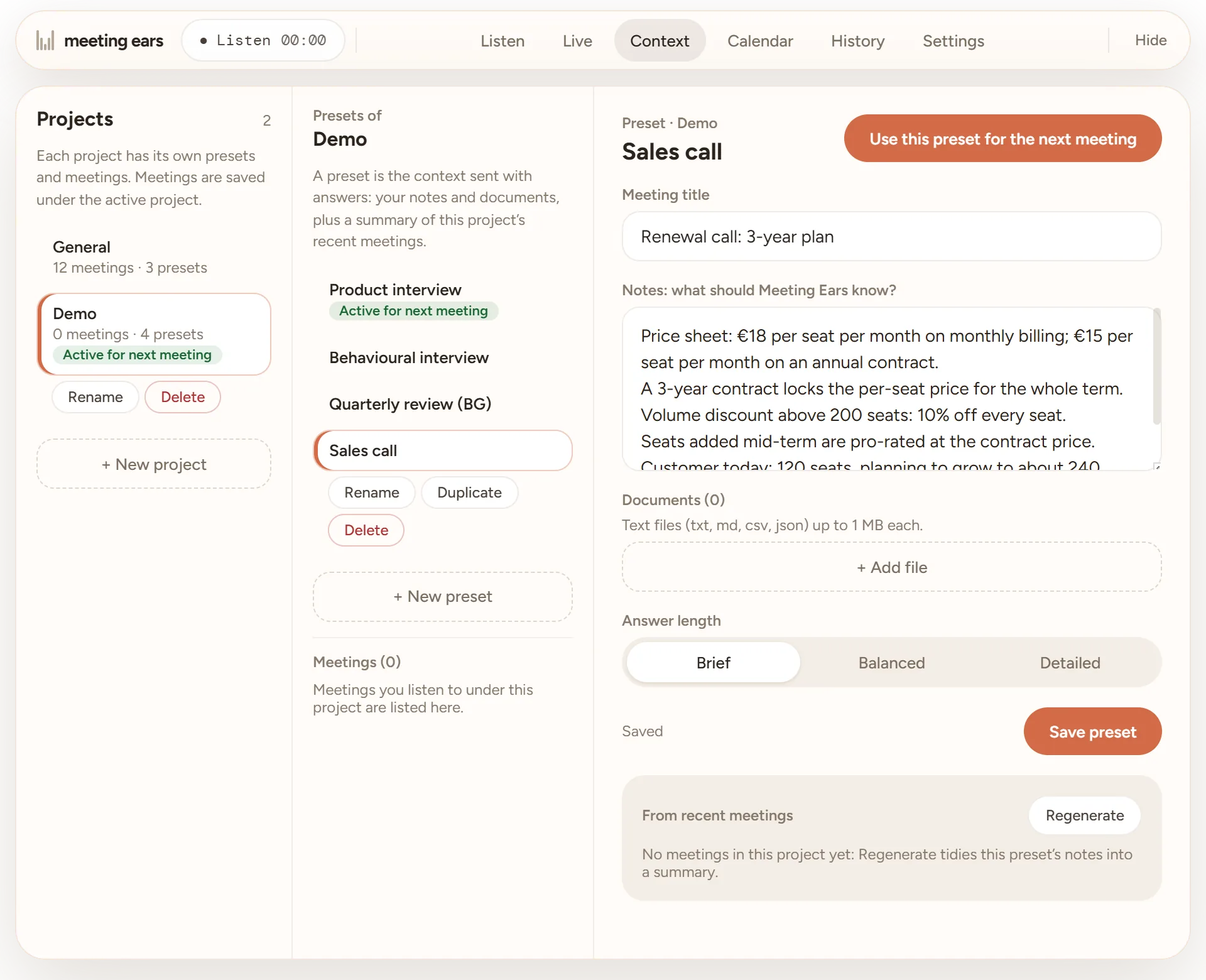The width and height of the screenshot is (1206, 980).
Task: Click the 'Preset · Demo' breadcrumb text
Action: click(x=670, y=123)
